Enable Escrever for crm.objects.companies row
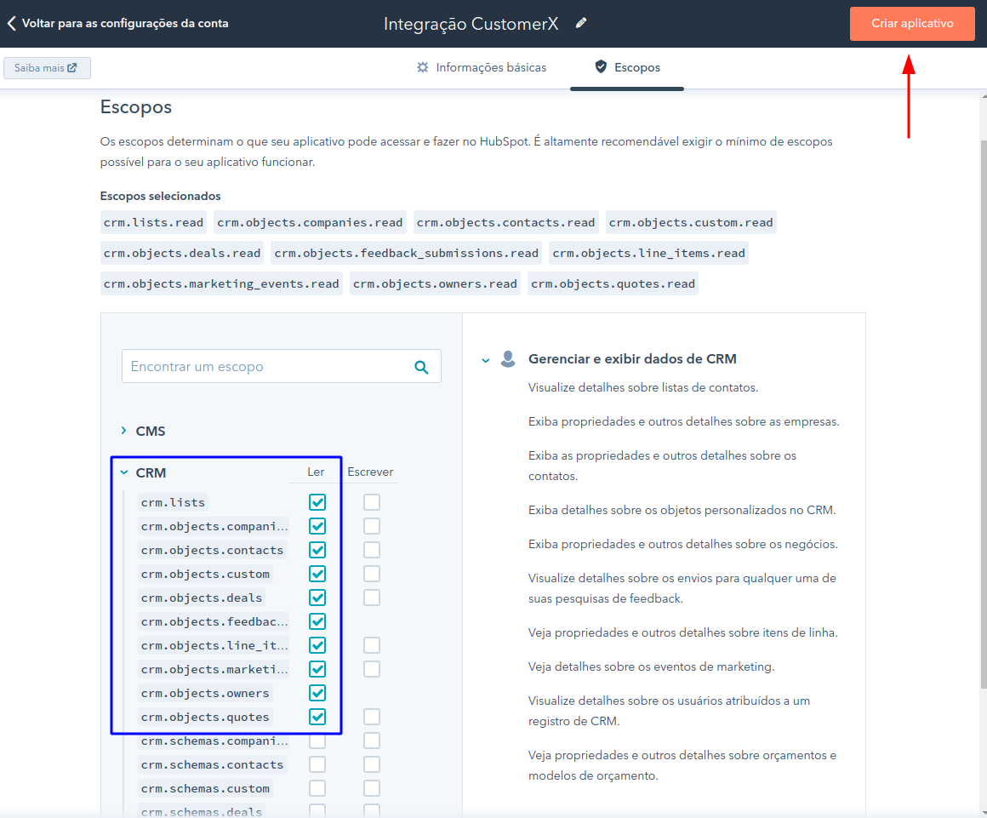987x818 pixels. 371,526
